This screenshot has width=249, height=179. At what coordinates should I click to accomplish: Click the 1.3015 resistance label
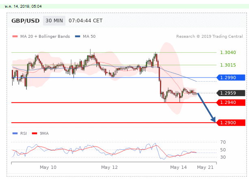pyautogui.click(x=228, y=65)
